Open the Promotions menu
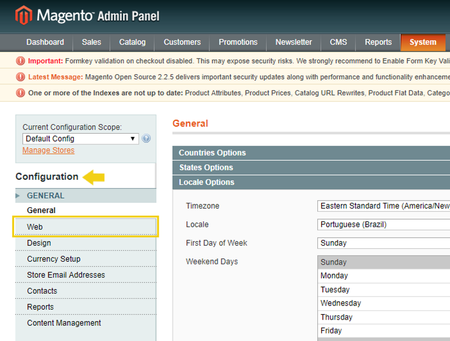This screenshot has height=341, width=450. tap(238, 42)
